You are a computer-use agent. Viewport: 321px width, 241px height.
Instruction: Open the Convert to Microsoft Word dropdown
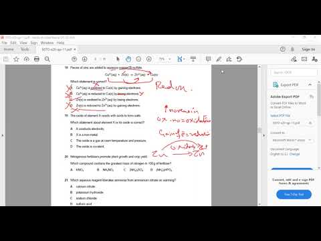(x=292, y=140)
